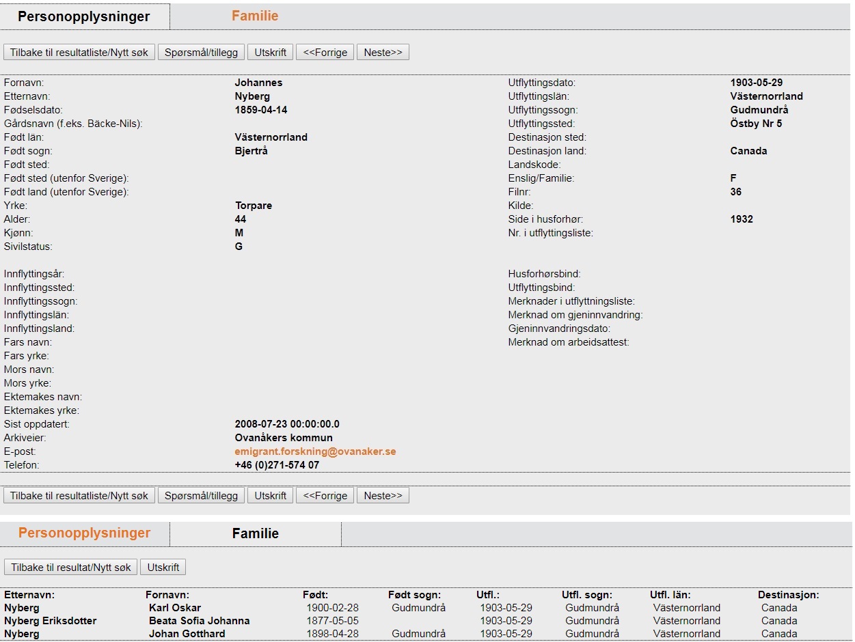Click top Utskrift button in first toolbar
Screen dimensions: 855x642
coord(271,52)
